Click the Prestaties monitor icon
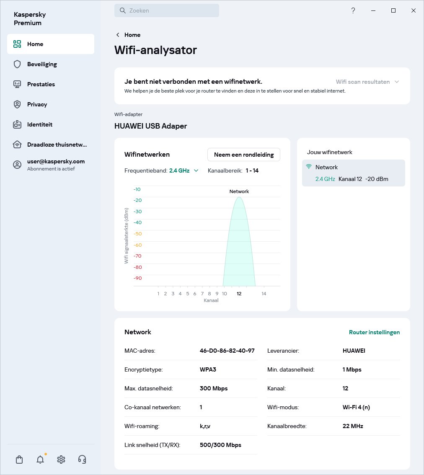424x475 pixels. pos(17,84)
